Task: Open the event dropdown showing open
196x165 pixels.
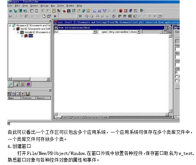Action: tap(138, 32)
